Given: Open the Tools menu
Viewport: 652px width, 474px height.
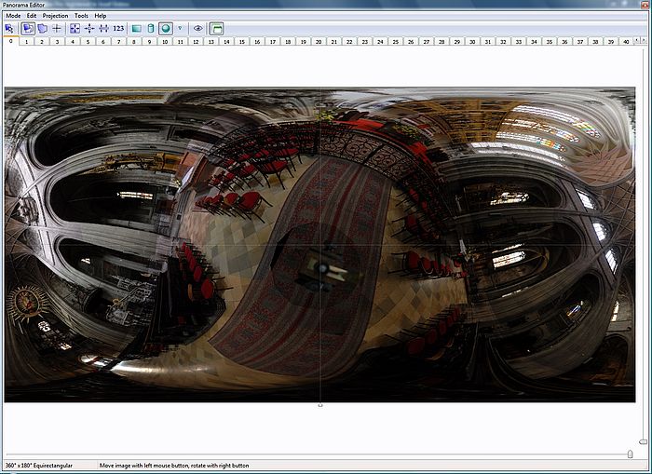Looking at the screenshot, I should click(x=81, y=16).
